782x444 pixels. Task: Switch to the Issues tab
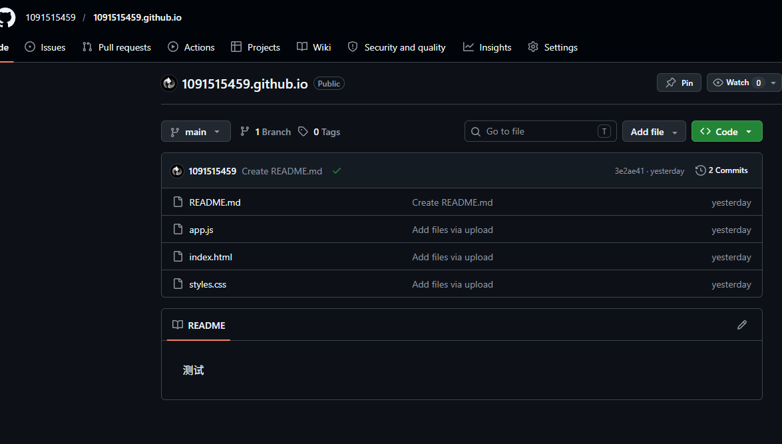click(45, 47)
